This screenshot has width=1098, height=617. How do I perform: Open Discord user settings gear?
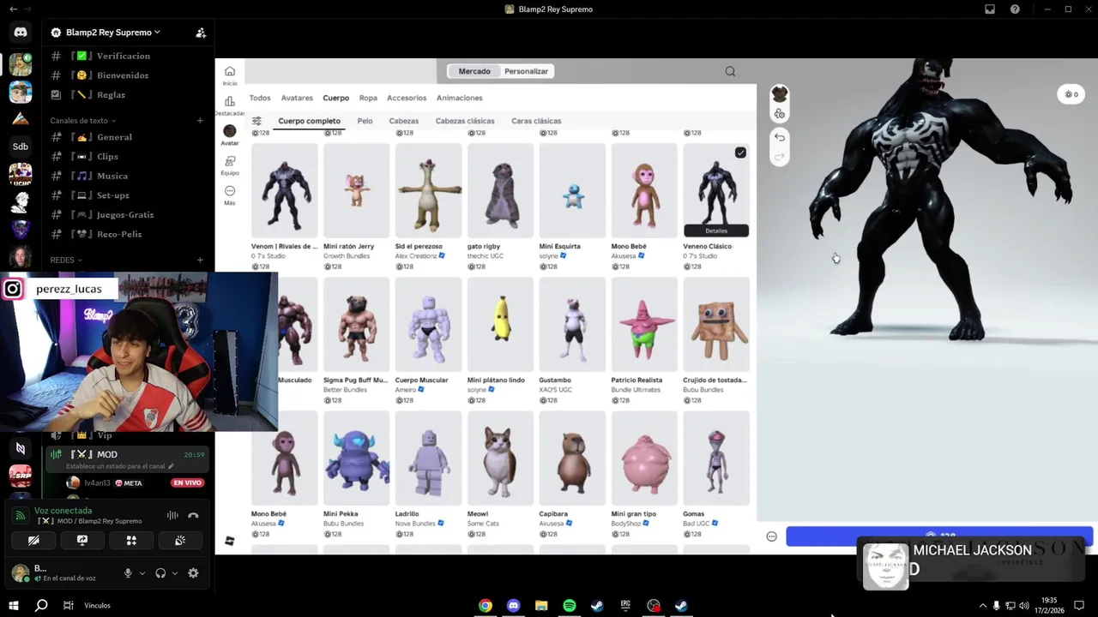(x=193, y=573)
